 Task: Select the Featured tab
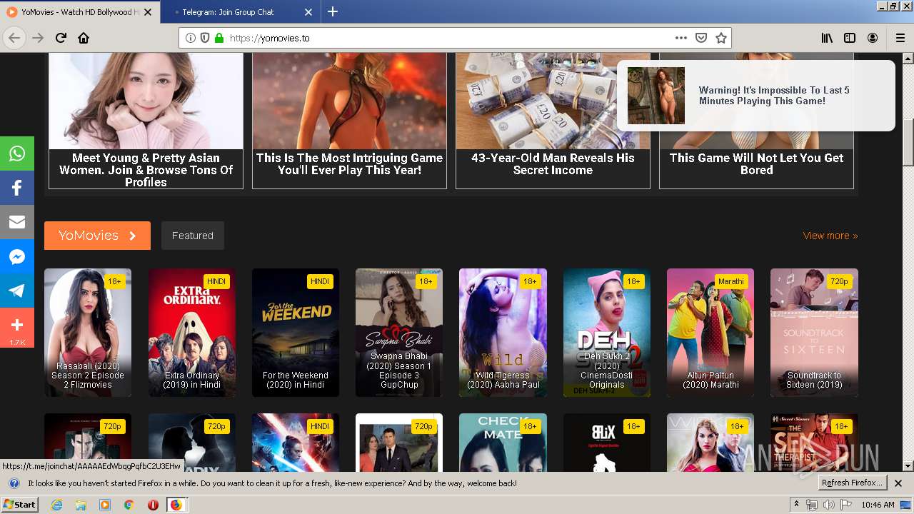(x=193, y=236)
